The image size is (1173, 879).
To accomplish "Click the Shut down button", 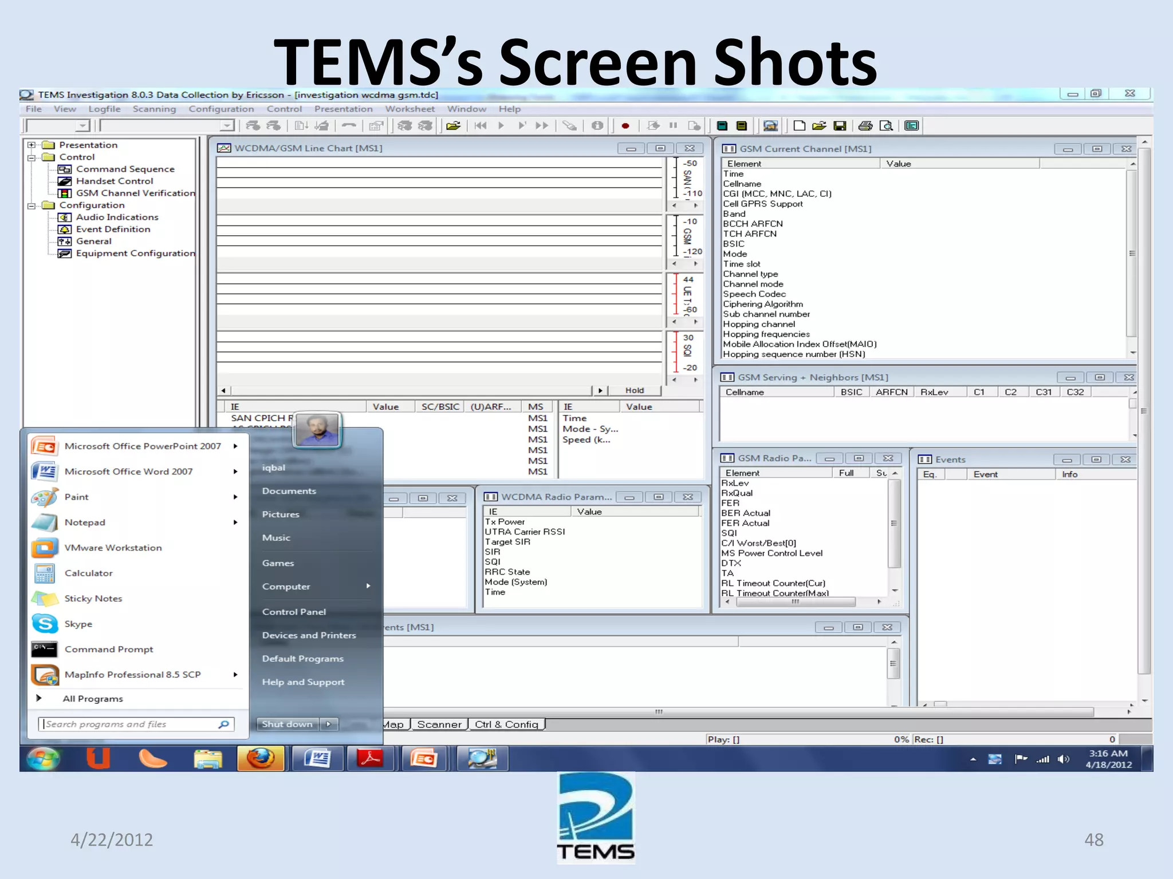I will [287, 724].
